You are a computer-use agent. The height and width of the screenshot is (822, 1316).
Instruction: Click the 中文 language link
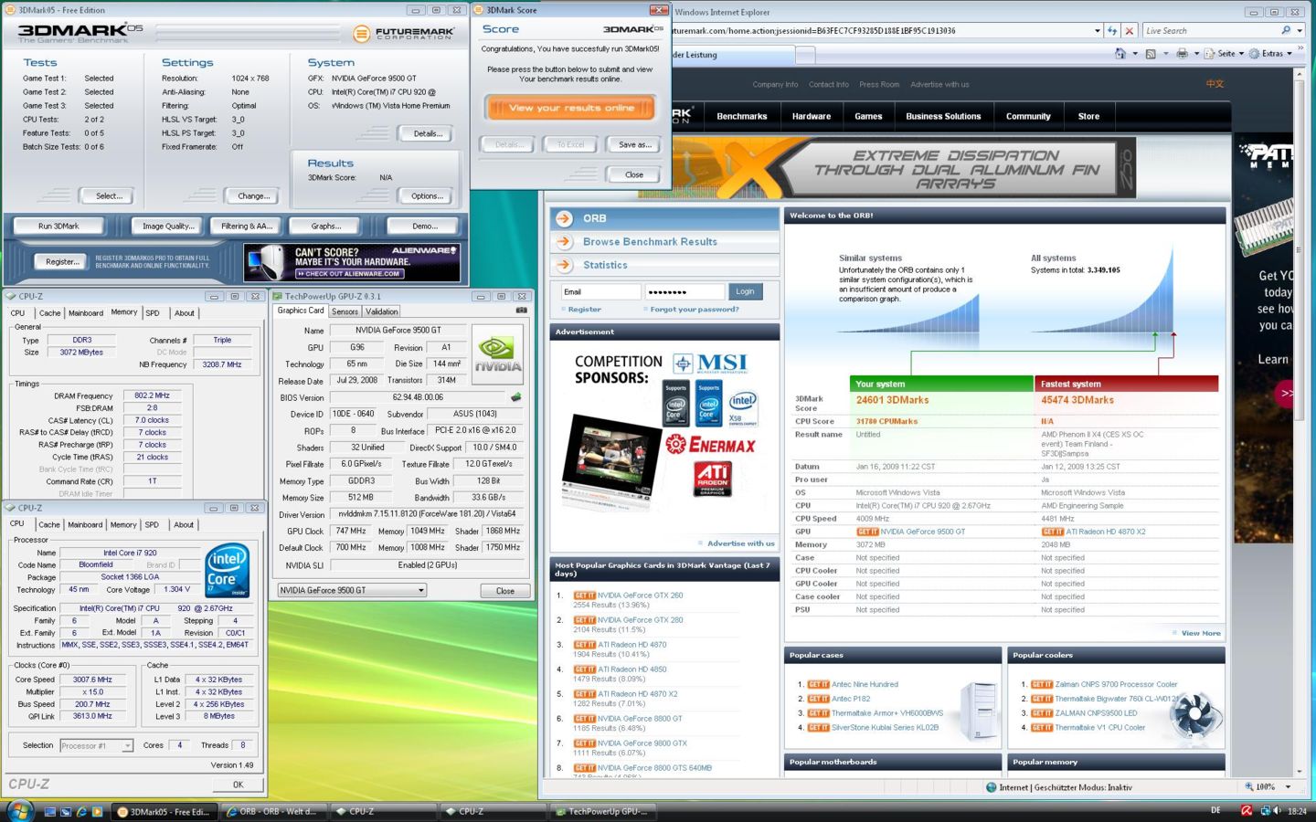1215,84
